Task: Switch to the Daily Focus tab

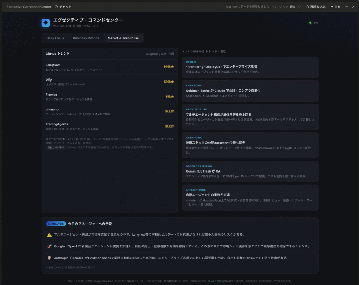Action: (55, 38)
